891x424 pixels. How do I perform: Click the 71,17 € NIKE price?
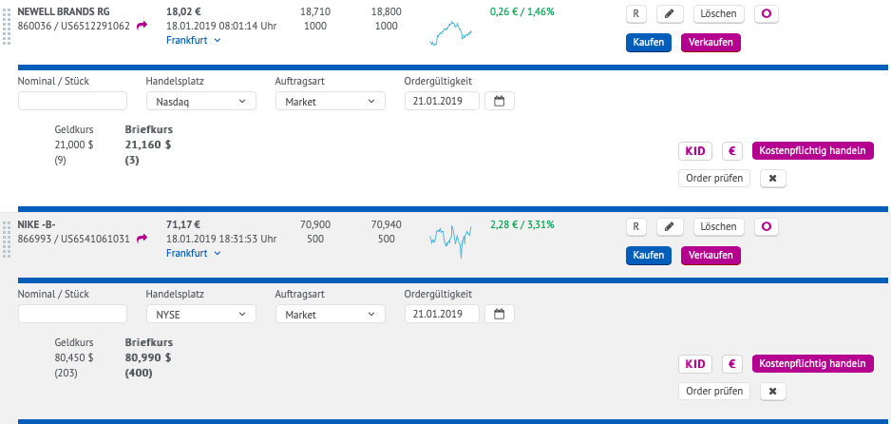pos(183,224)
